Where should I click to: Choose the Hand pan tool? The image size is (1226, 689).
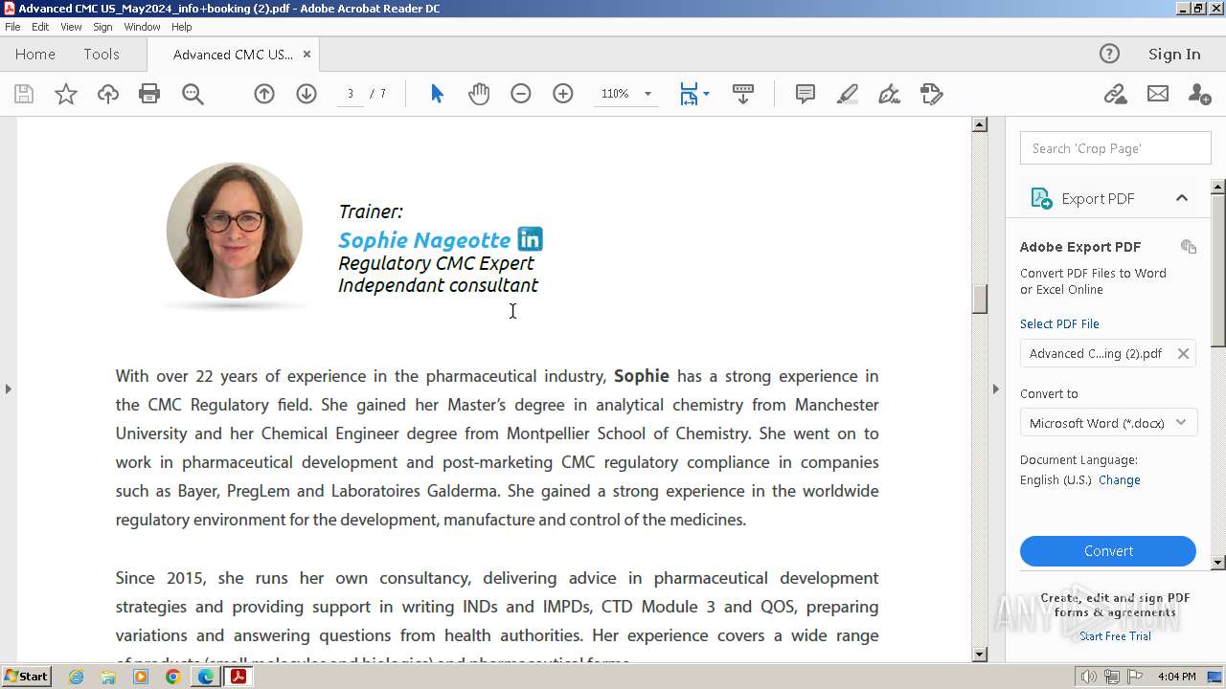point(479,94)
